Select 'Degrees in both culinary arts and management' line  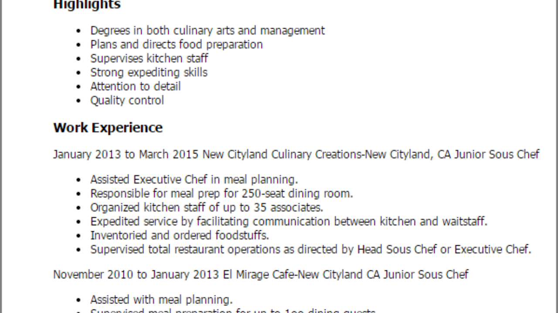(x=208, y=31)
